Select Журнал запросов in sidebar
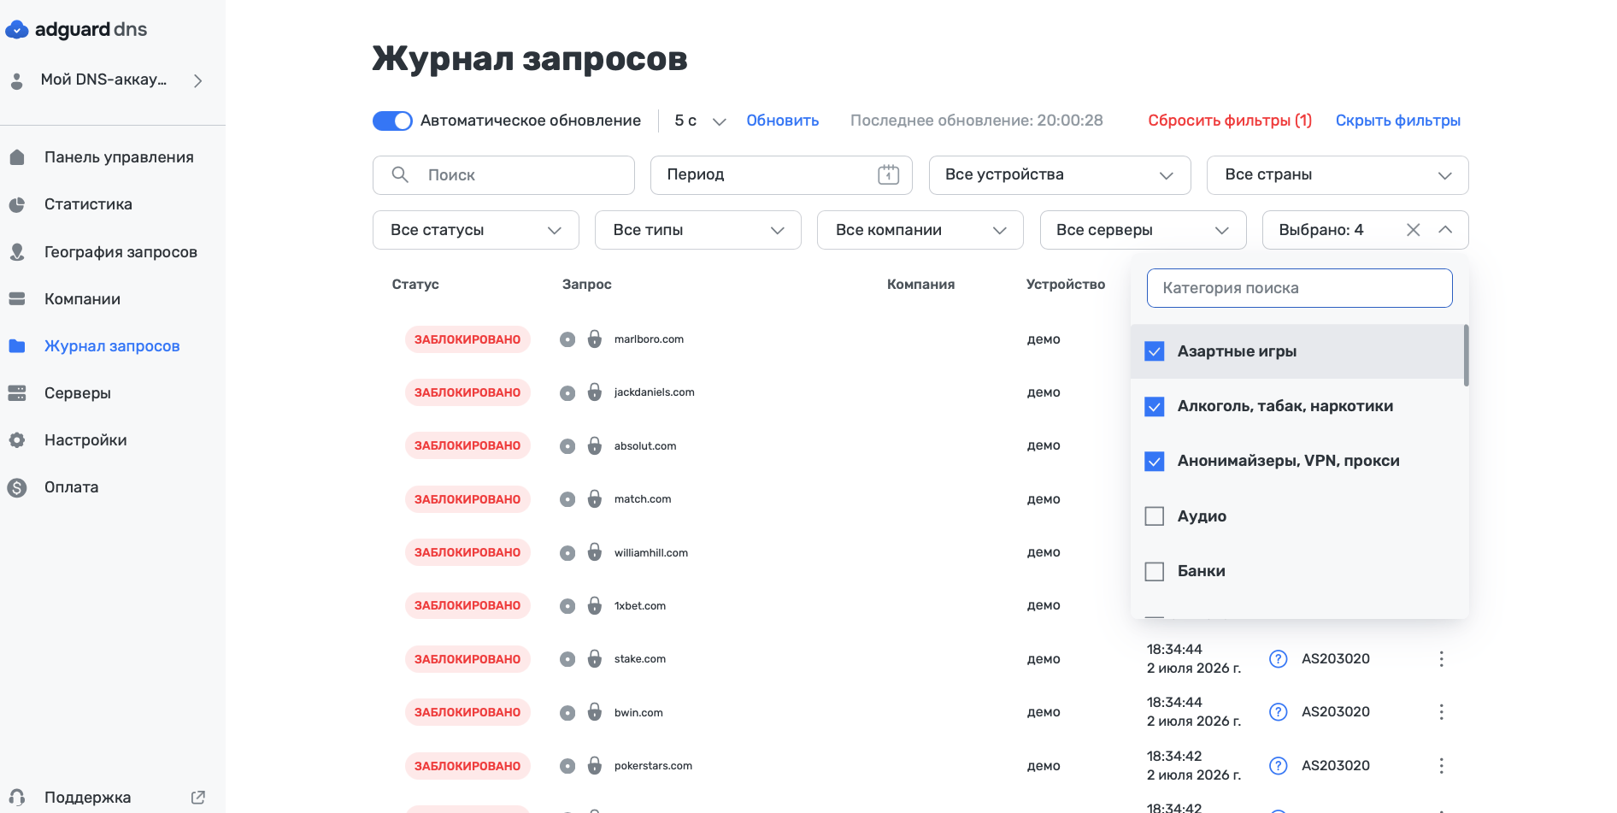Viewport: 1617px width, 813px height. [113, 346]
